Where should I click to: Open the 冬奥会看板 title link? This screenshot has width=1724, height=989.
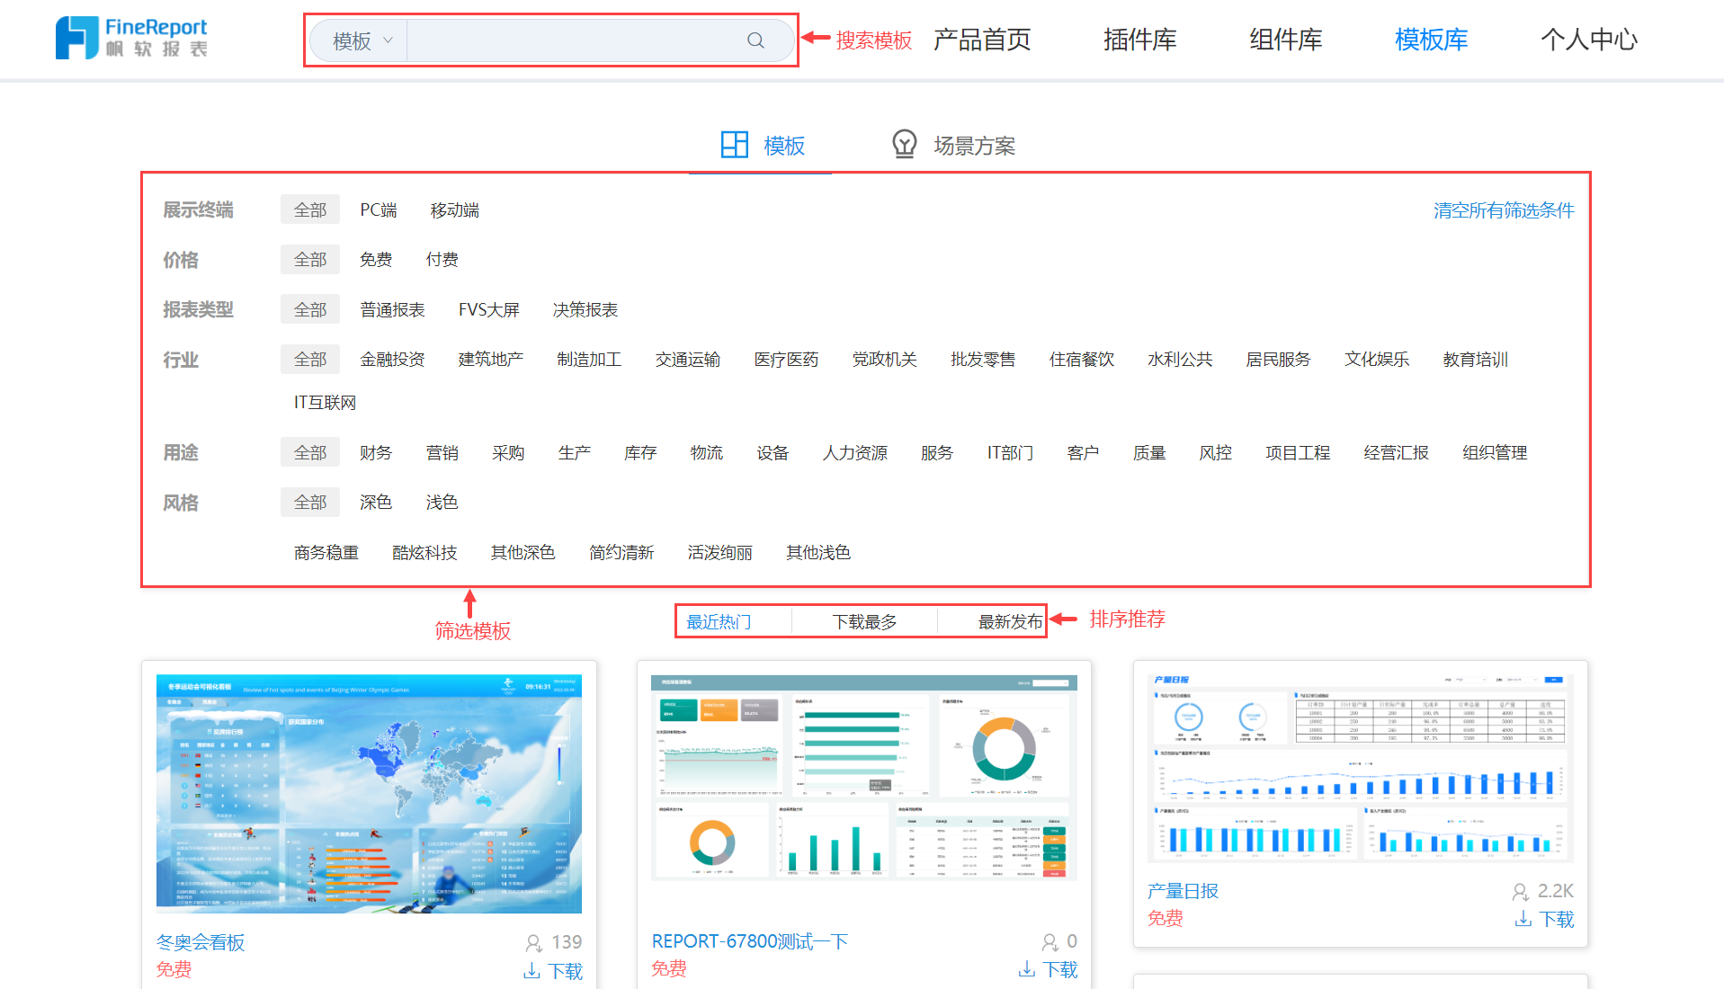point(201,942)
